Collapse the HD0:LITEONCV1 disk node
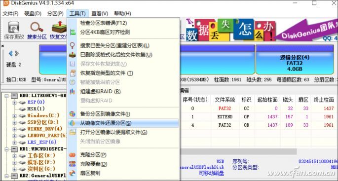Viewport: 338px width, 181px height. coord(6,95)
